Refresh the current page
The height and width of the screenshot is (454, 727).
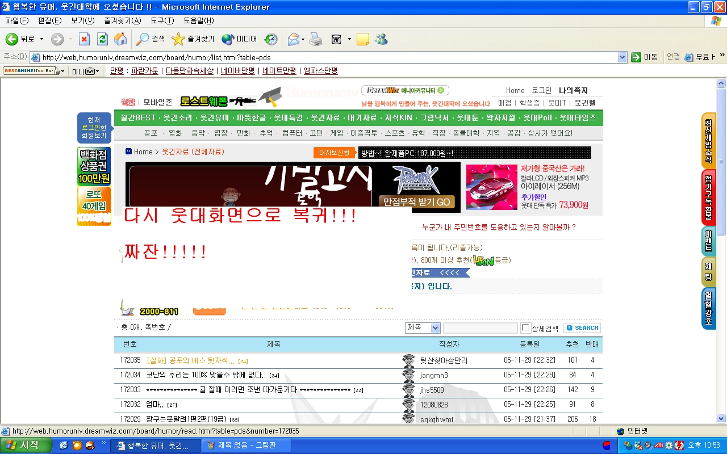coord(102,39)
